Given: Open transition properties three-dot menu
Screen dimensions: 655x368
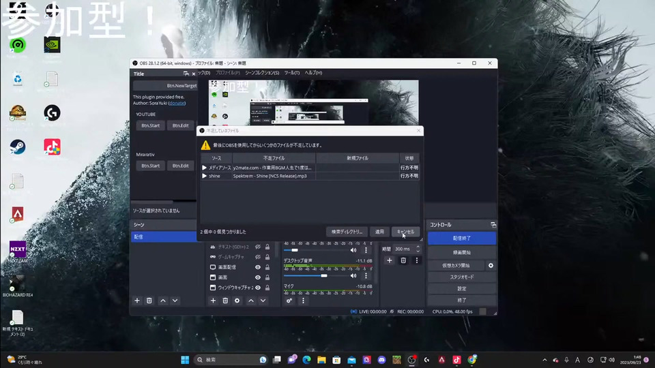Looking at the screenshot, I should (416, 260).
